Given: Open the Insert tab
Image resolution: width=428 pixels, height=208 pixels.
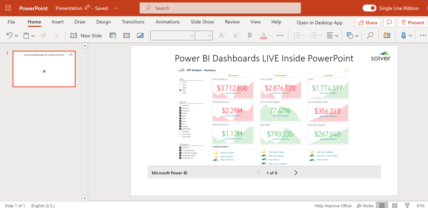Looking at the screenshot, I should coord(58,22).
